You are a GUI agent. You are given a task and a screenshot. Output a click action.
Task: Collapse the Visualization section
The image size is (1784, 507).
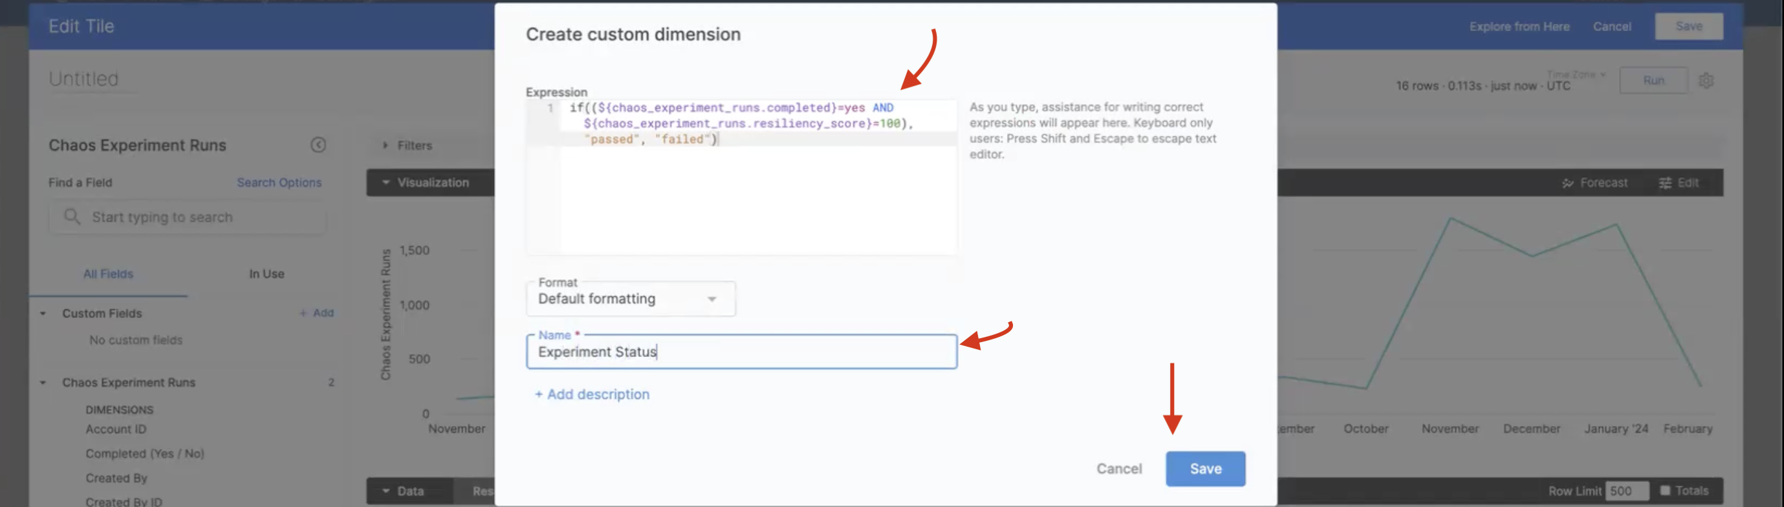386,183
